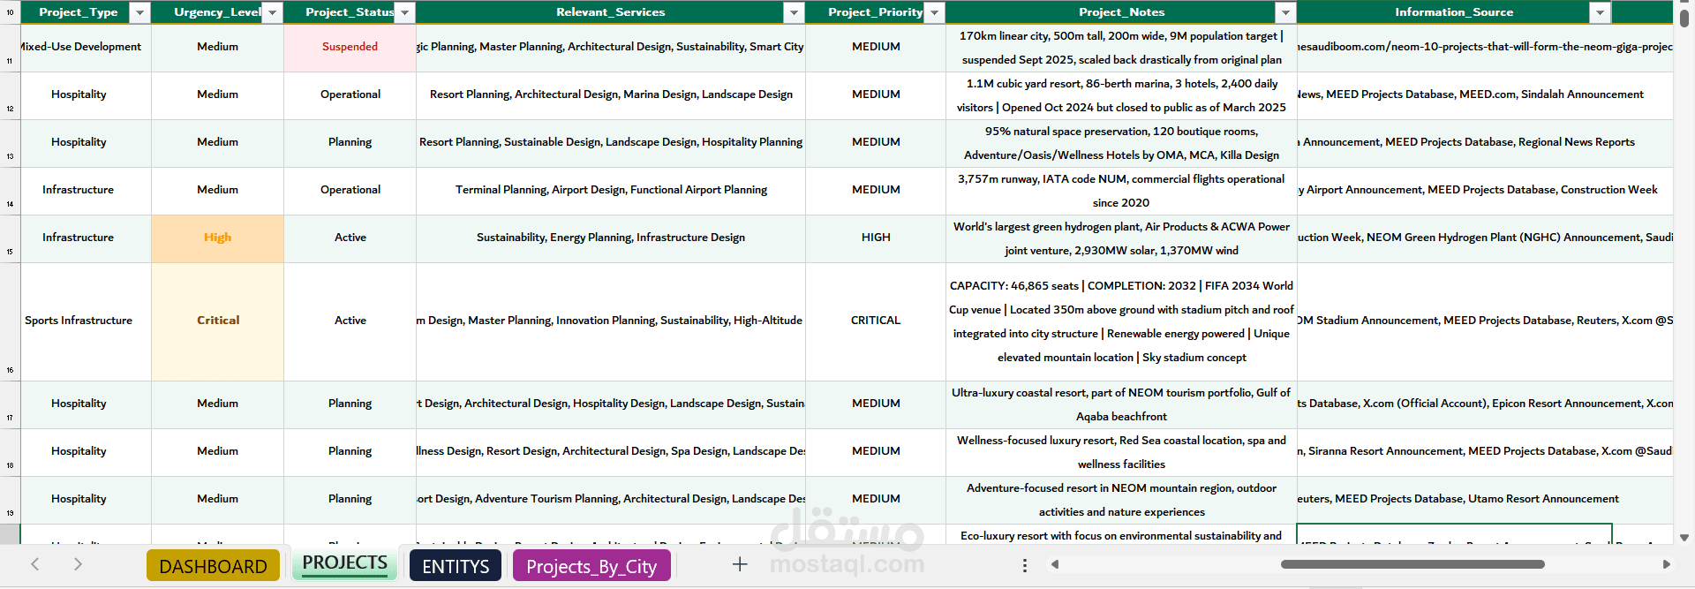Click the sheet tab bar options dots
Image resolution: width=1695 pixels, height=589 pixels.
coord(1024,565)
